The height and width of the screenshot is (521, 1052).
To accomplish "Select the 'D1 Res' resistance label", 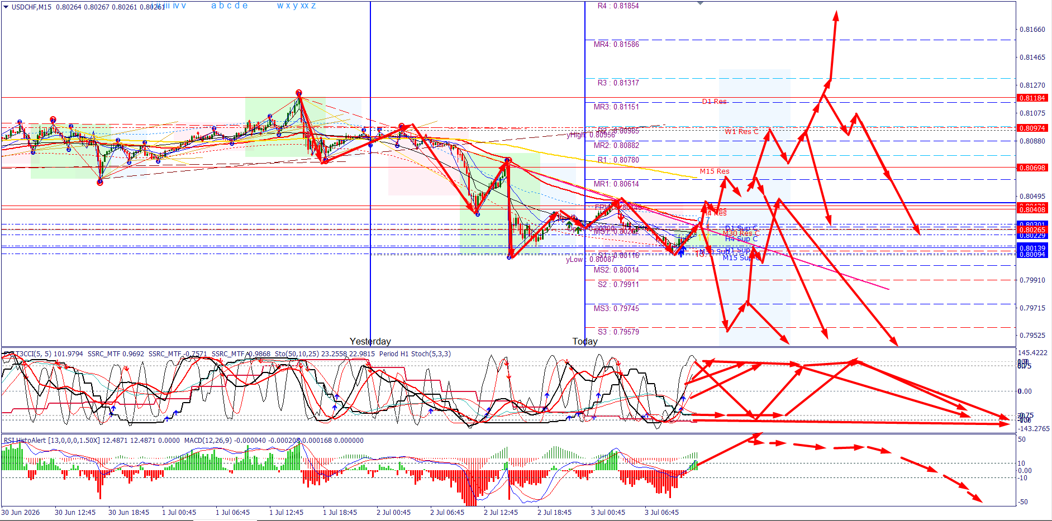I will [714, 101].
